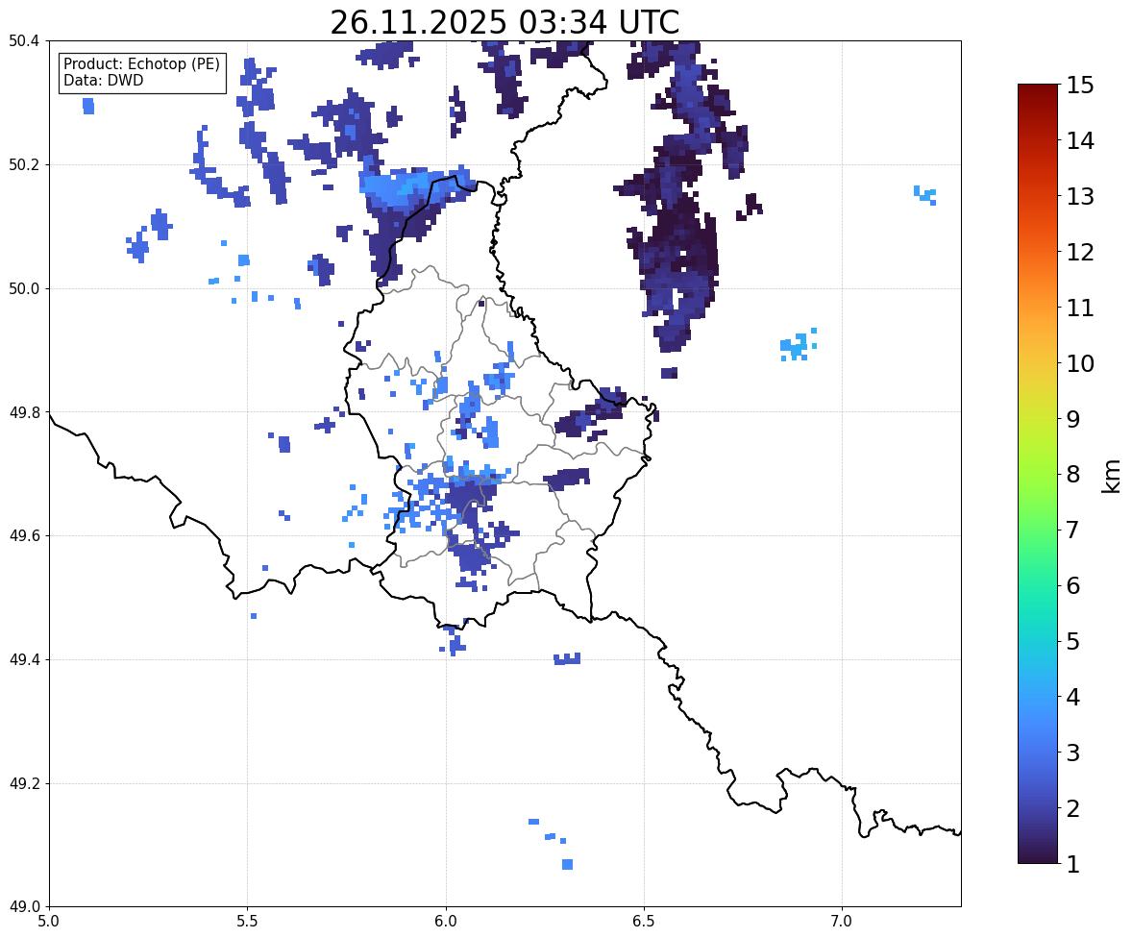Click the colorbar tick label 1
This screenshot has height=938, width=1132.
[x=1073, y=864]
